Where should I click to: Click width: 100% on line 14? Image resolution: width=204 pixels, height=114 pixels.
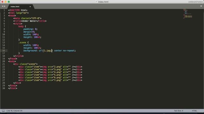[31, 45]
